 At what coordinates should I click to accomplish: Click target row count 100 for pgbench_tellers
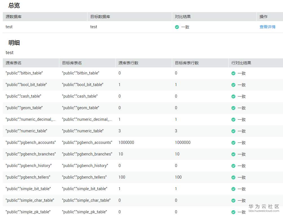point(178,177)
